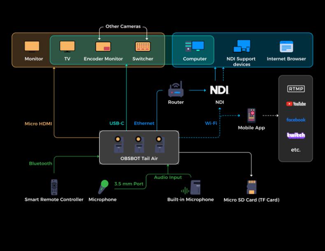Screen dimensions: 325x251
Task: Click the Router icon
Action: pos(176,89)
